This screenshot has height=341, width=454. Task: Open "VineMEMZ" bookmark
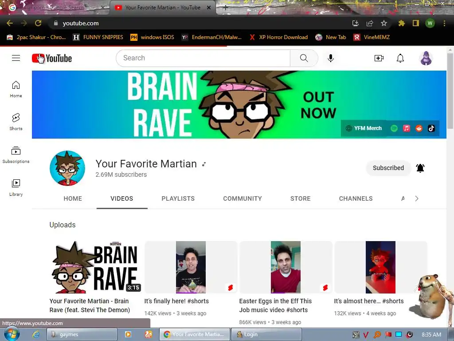pos(372,37)
